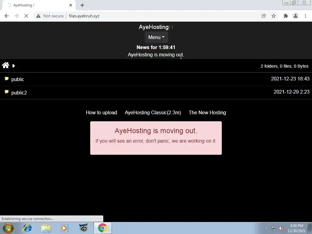Close the AyeHosting tab
The width and height of the screenshot is (312, 234).
coord(71,5)
